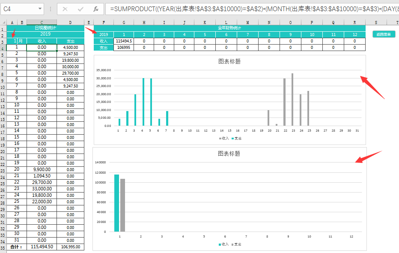Select the gray bar at day 23
The image size is (399, 253).
tap(292, 99)
